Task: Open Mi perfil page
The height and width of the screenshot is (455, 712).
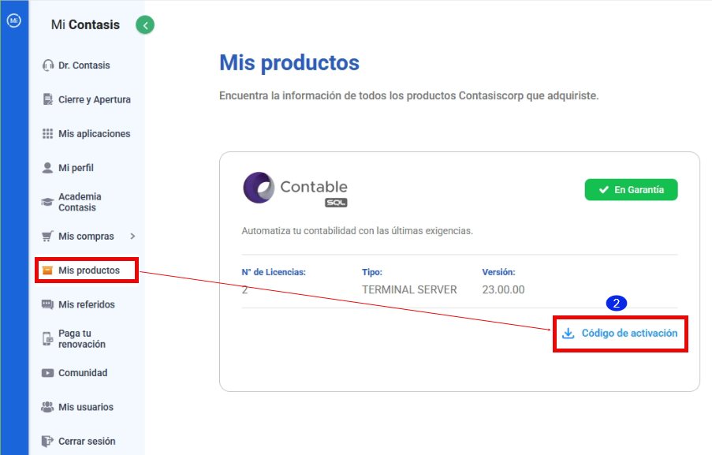Action: click(x=76, y=167)
